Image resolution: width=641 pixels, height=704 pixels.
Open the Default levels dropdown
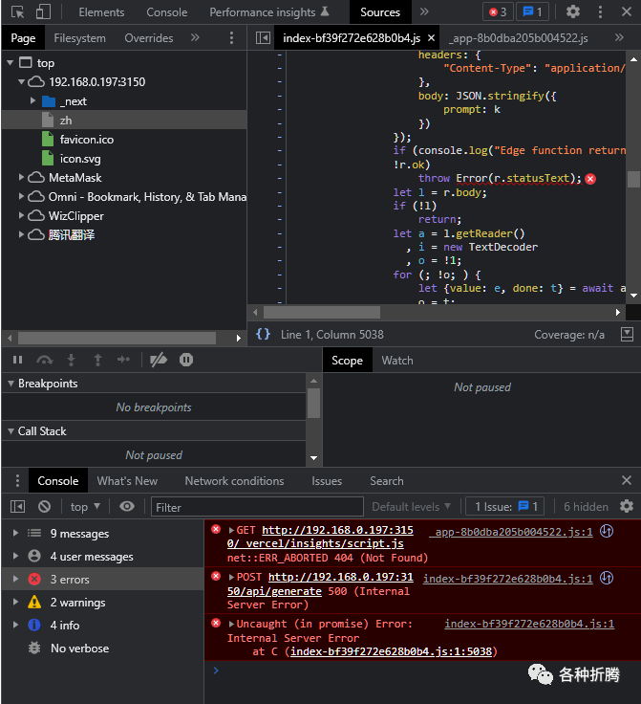411,507
